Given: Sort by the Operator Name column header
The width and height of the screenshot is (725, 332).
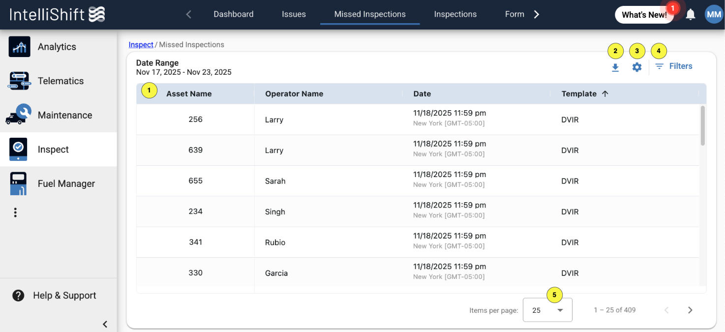Looking at the screenshot, I should [294, 94].
